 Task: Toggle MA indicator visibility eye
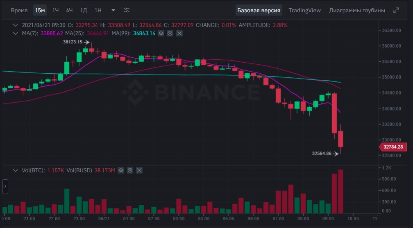(161, 34)
